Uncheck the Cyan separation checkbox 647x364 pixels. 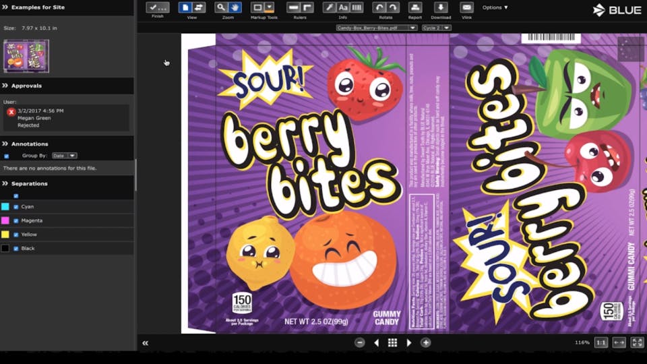click(x=16, y=207)
